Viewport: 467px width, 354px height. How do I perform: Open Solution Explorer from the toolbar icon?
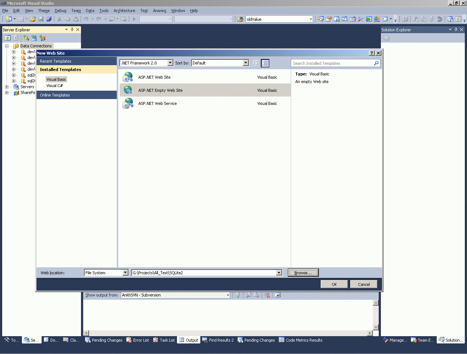[321, 19]
